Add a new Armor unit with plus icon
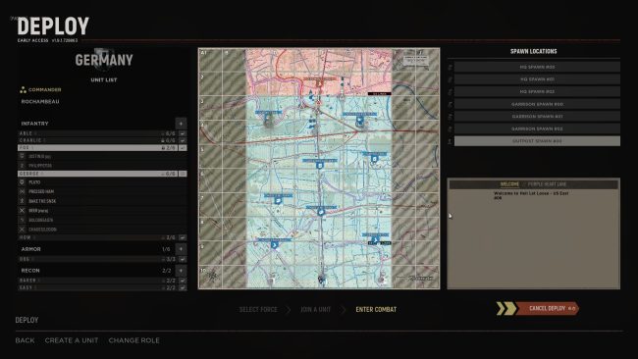This screenshot has height=359, width=638. [x=181, y=249]
